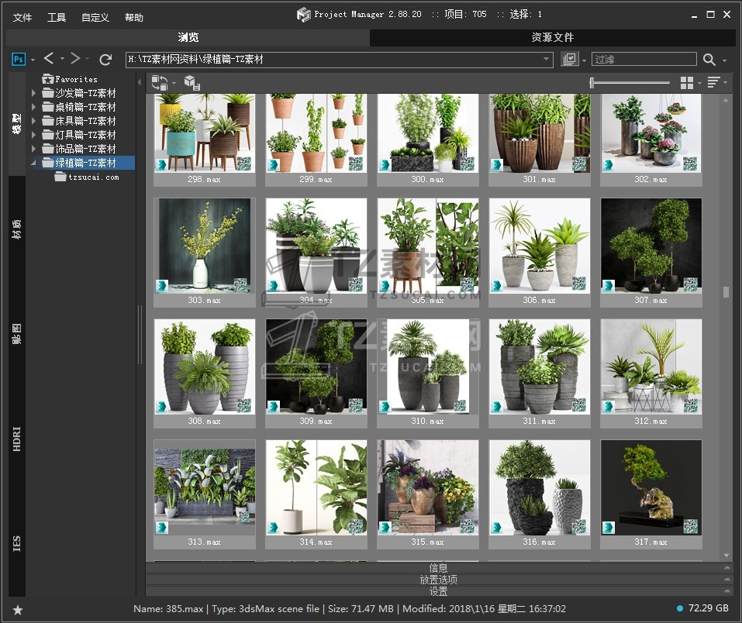Open the path address dropdown
Screen dimensions: 742x623
(547, 60)
